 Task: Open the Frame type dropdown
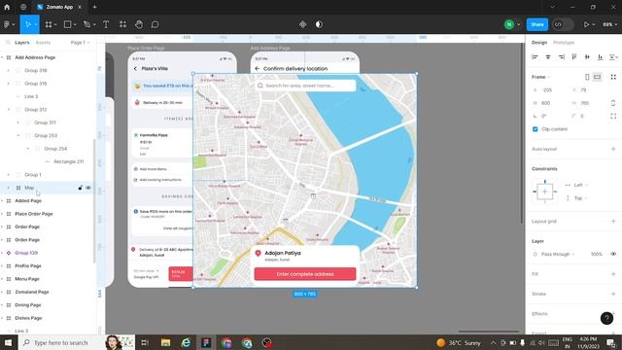(x=541, y=77)
